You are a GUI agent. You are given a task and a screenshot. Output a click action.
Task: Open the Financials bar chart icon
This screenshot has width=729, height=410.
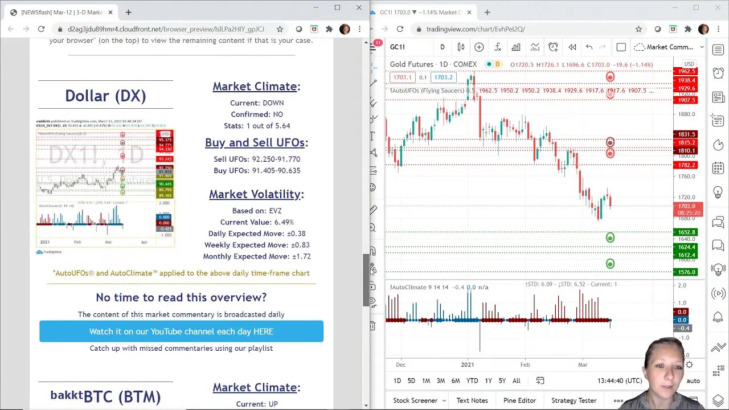pyautogui.click(x=516, y=47)
